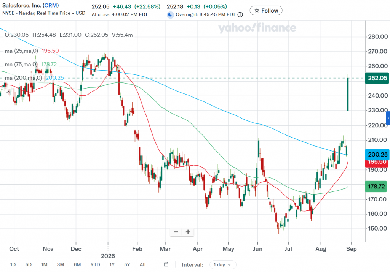Click the CRM ticker symbol link
Image resolution: width=390 pixels, height=272 pixels.
[x=51, y=5]
